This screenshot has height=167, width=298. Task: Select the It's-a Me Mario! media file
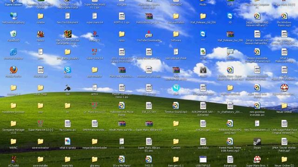122,160
